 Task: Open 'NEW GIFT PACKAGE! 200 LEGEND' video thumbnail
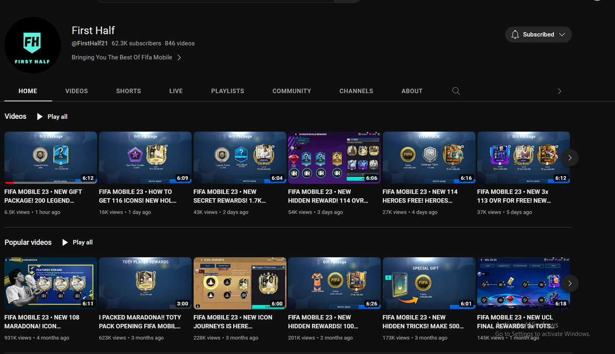click(x=51, y=158)
